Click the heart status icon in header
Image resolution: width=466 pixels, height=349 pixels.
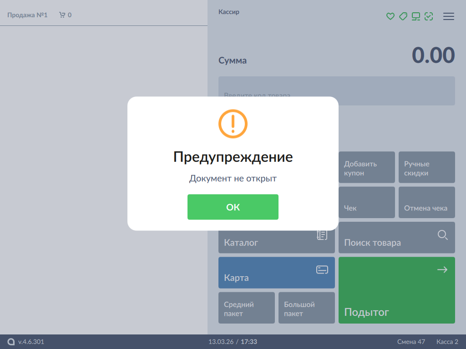tap(390, 16)
